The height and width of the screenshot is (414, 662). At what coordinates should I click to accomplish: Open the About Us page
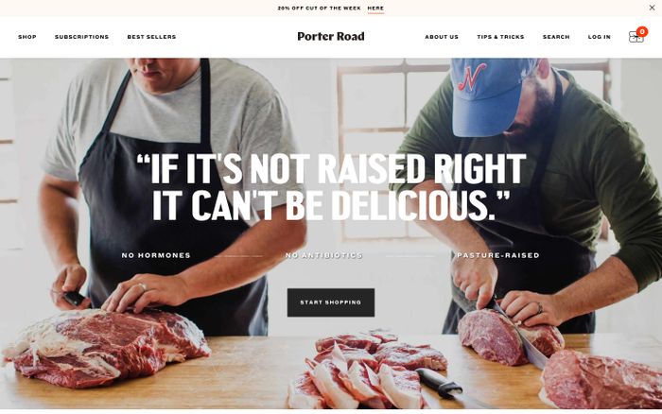(442, 37)
